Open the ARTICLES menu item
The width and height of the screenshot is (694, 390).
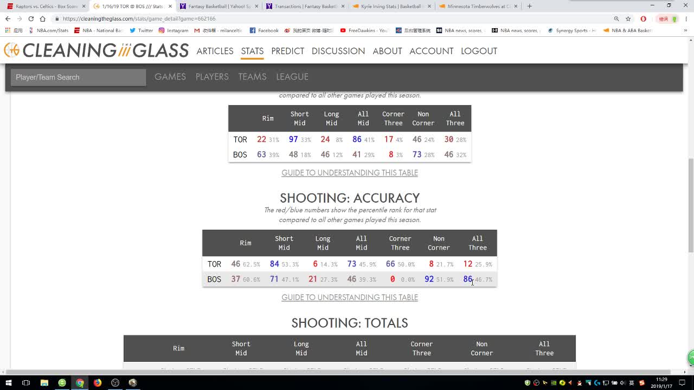(215, 51)
